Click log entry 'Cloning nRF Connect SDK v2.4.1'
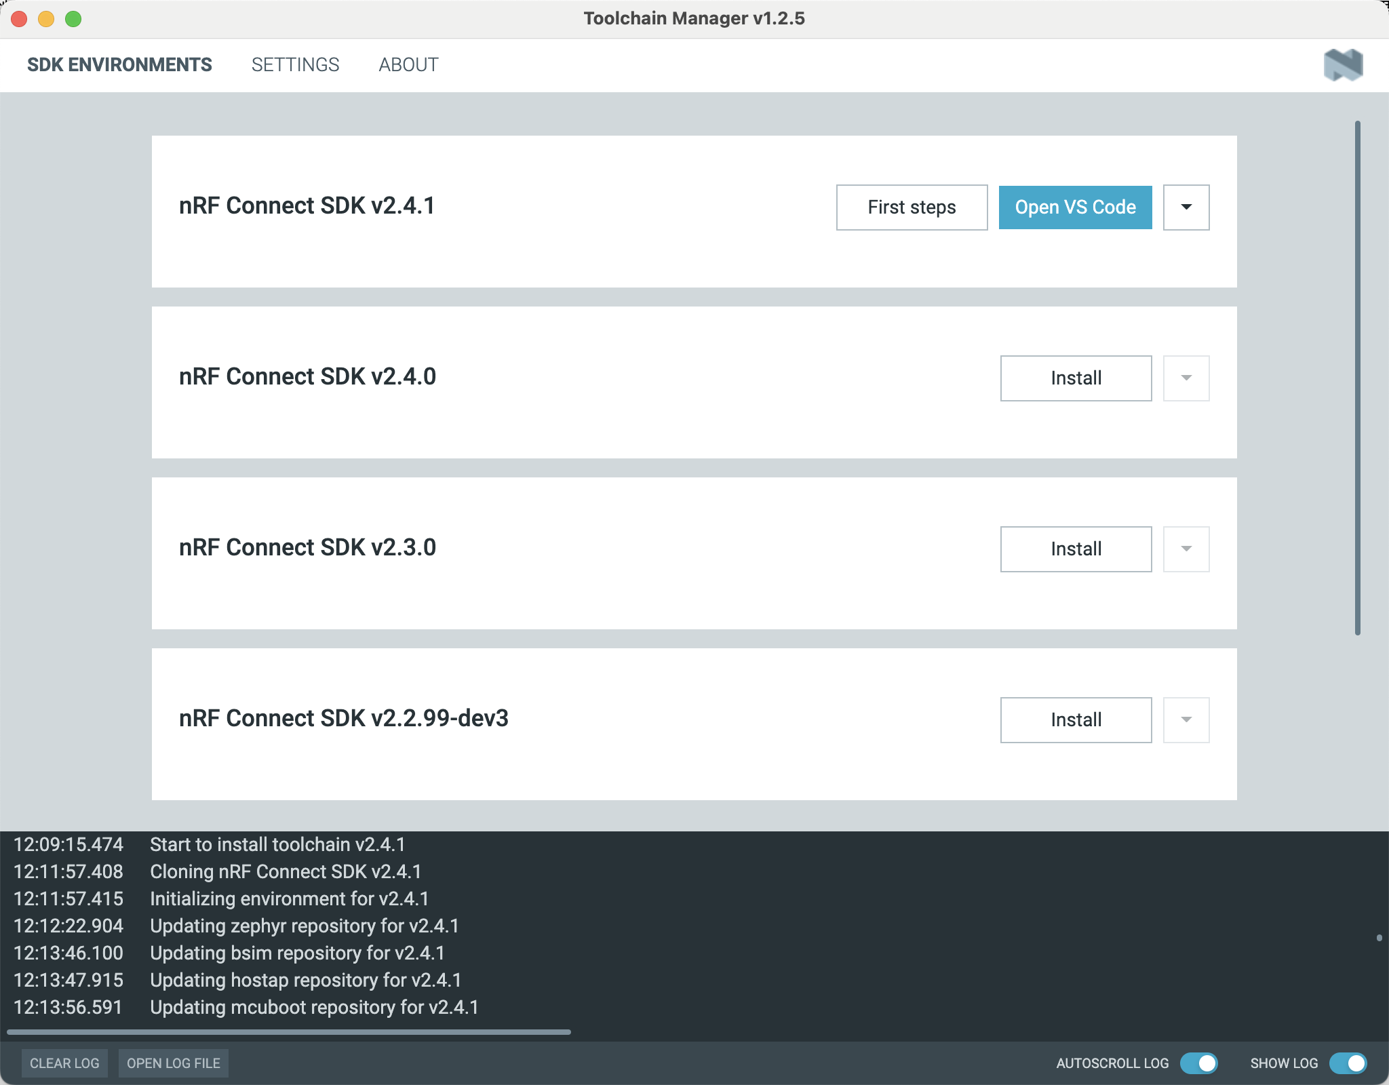The width and height of the screenshot is (1389, 1085). click(286, 871)
